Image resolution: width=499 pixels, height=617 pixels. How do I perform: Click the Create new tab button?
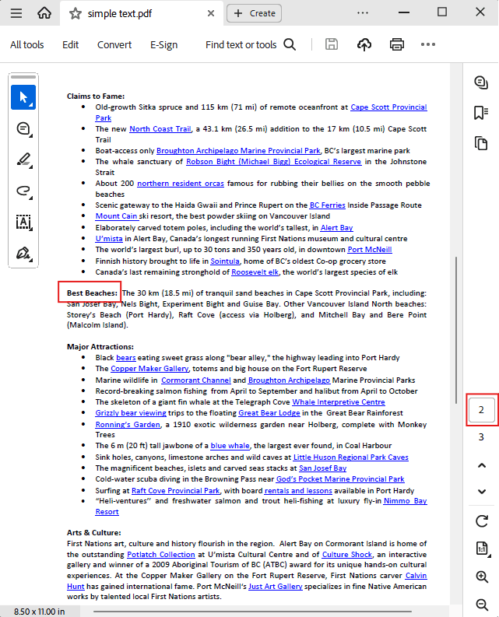point(255,13)
